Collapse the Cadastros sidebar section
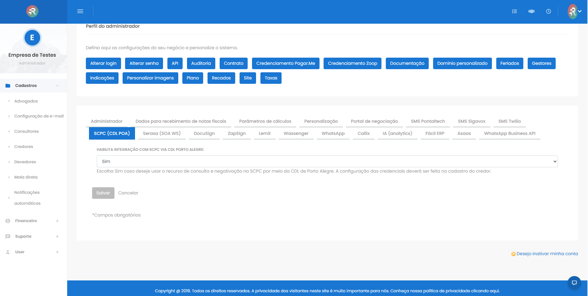 pos(57,86)
